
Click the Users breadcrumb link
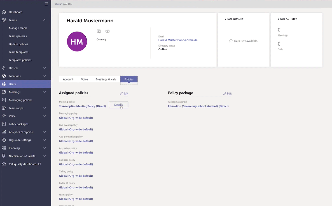click(58, 4)
